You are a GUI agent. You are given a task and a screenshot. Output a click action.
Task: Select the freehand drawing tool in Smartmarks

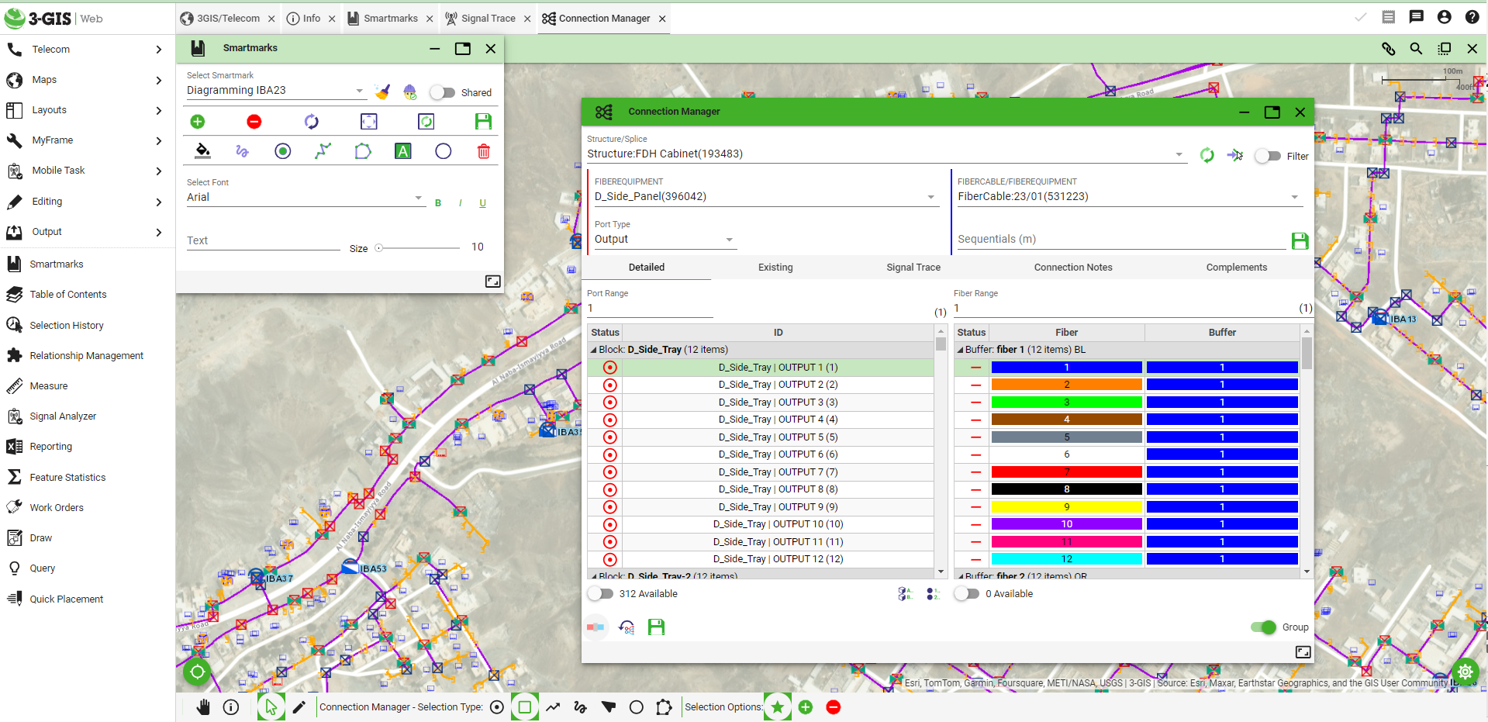coord(242,151)
